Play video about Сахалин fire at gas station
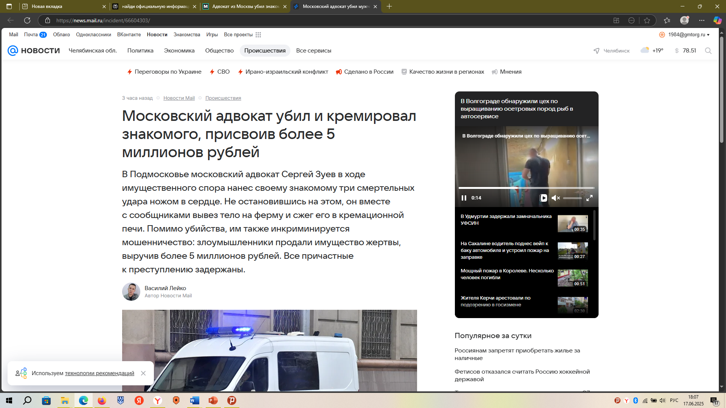This screenshot has height=408, width=726. pos(524,250)
